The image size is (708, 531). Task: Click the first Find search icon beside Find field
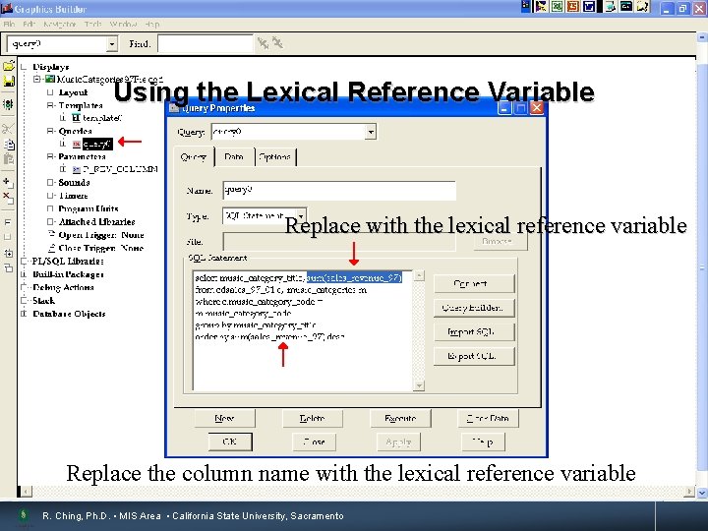[263, 43]
